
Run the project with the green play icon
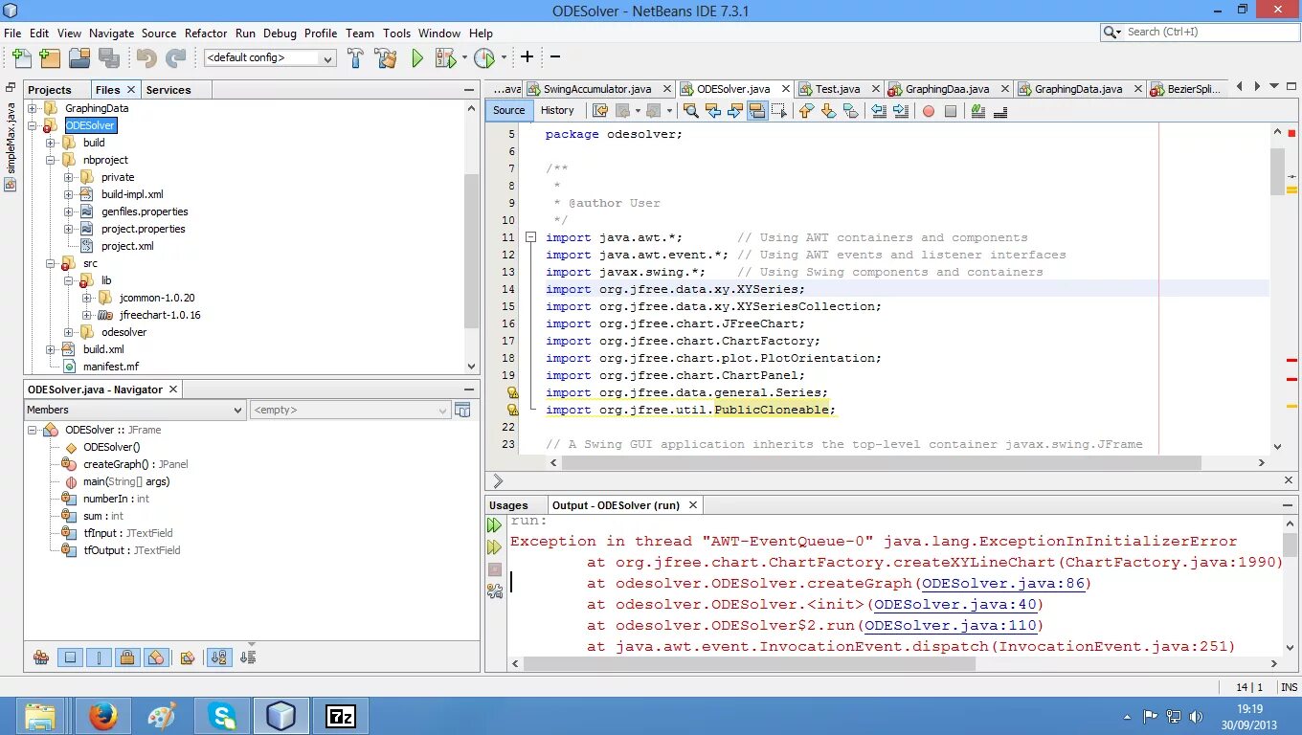point(417,58)
